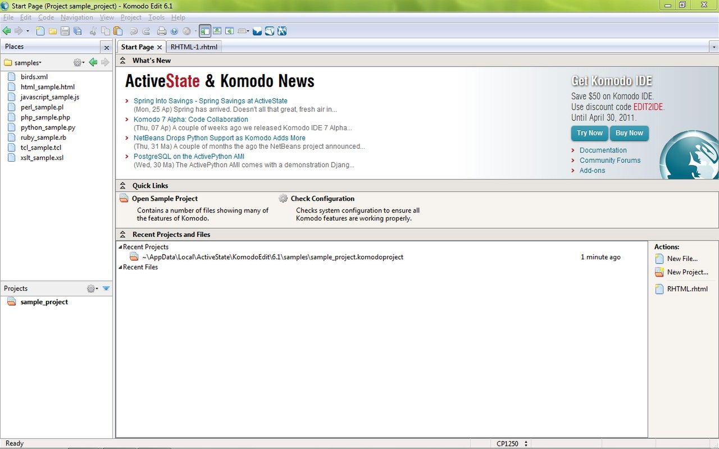The image size is (719, 449).
Task: Collapse the Quick Links section
Action: 123,186
